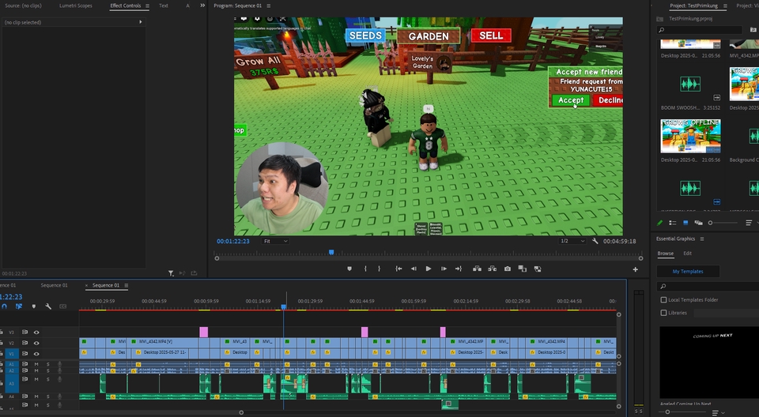Viewport: 759px width, 417px height.
Task: Open Program monitor settings wrench
Action: tap(595, 241)
